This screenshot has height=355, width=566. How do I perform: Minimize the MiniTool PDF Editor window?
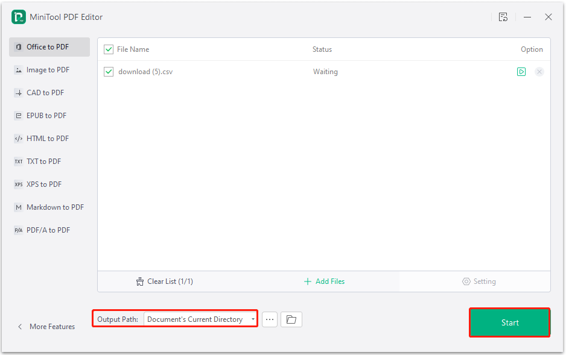(527, 17)
